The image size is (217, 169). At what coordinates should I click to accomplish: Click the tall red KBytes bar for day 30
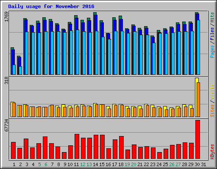[x=198, y=139]
